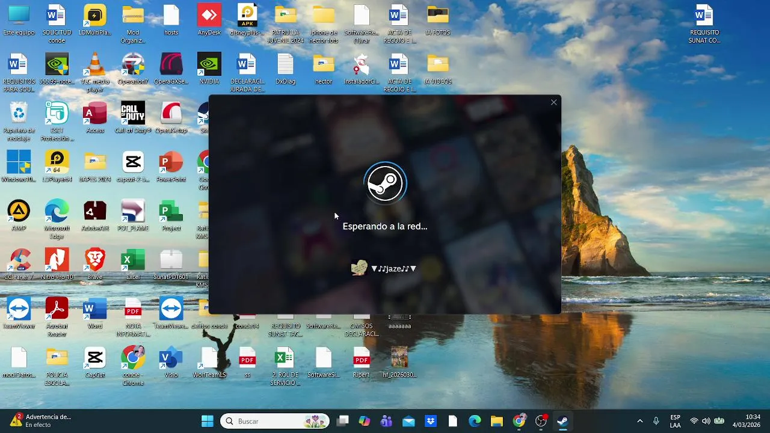The height and width of the screenshot is (433, 770).
Task: Open Task View from the taskbar
Action: coord(342,421)
